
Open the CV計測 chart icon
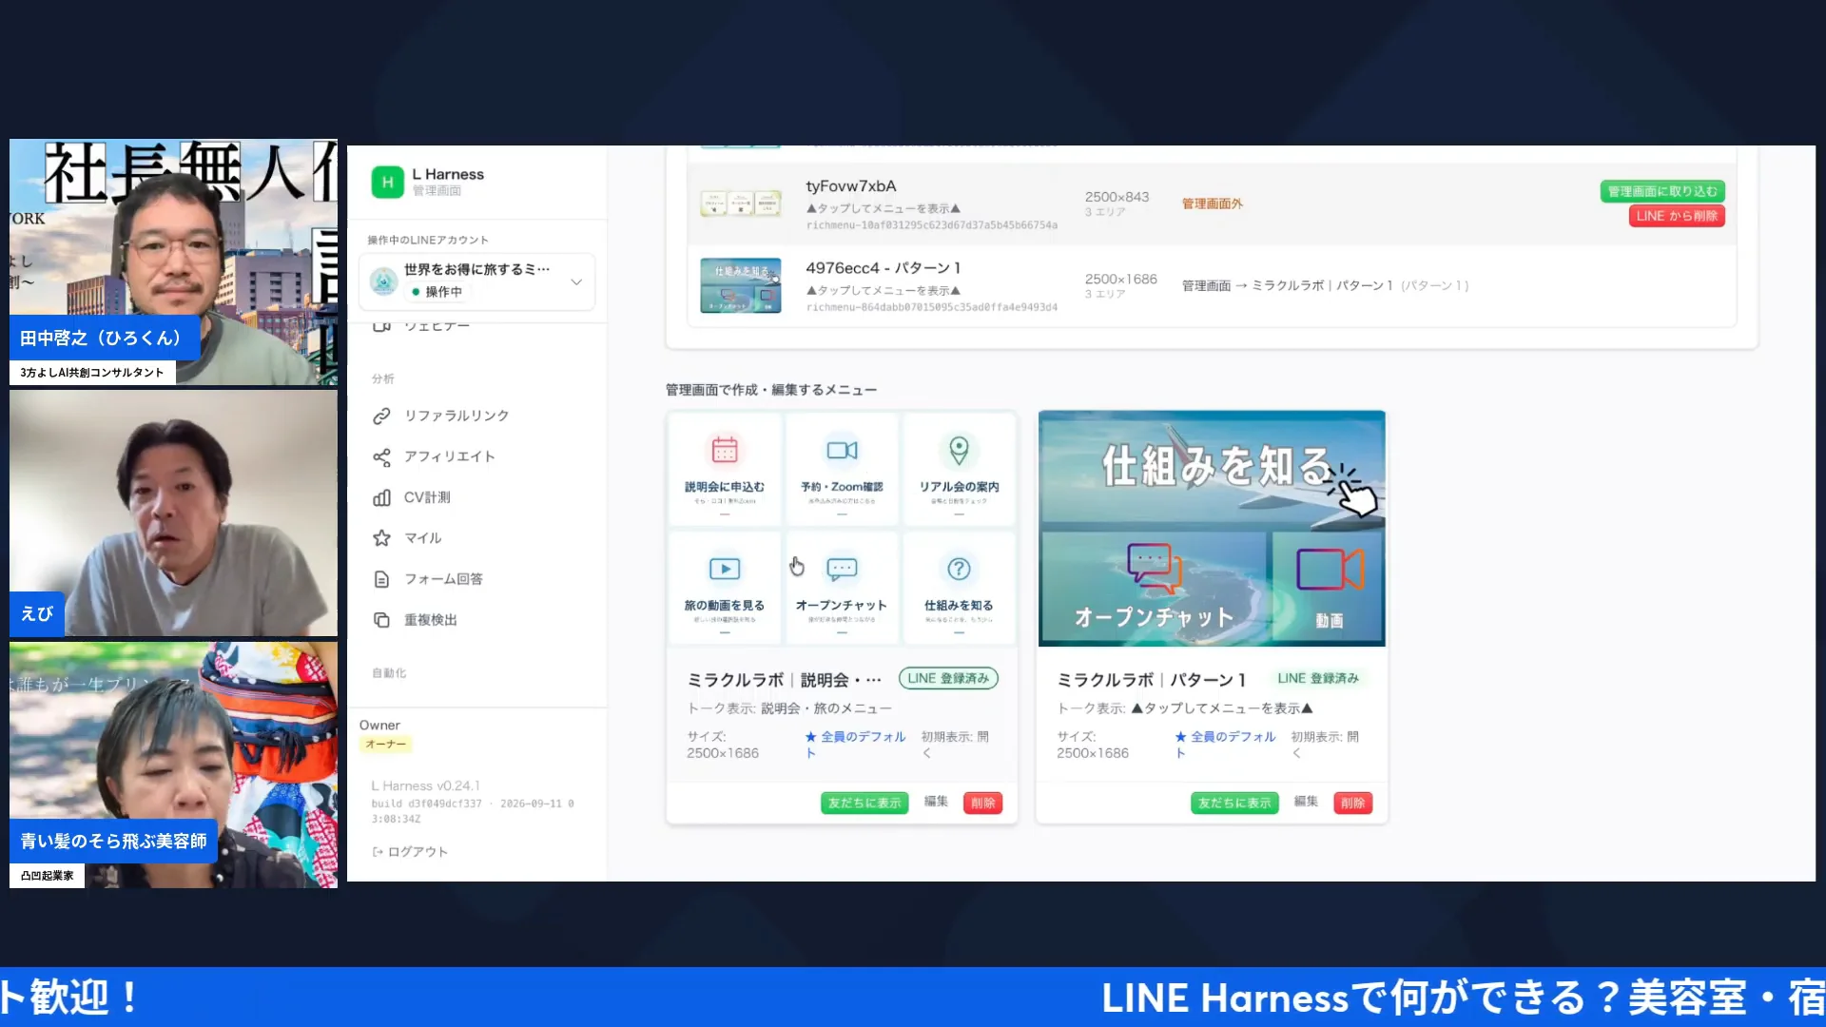[x=381, y=498]
